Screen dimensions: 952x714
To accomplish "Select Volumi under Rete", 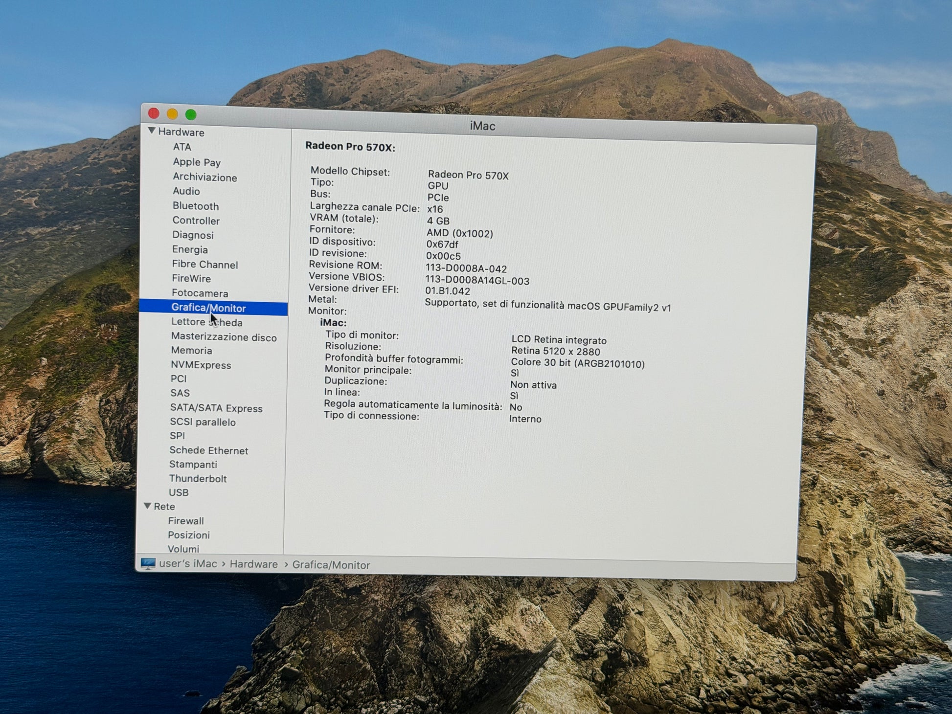I will [183, 549].
